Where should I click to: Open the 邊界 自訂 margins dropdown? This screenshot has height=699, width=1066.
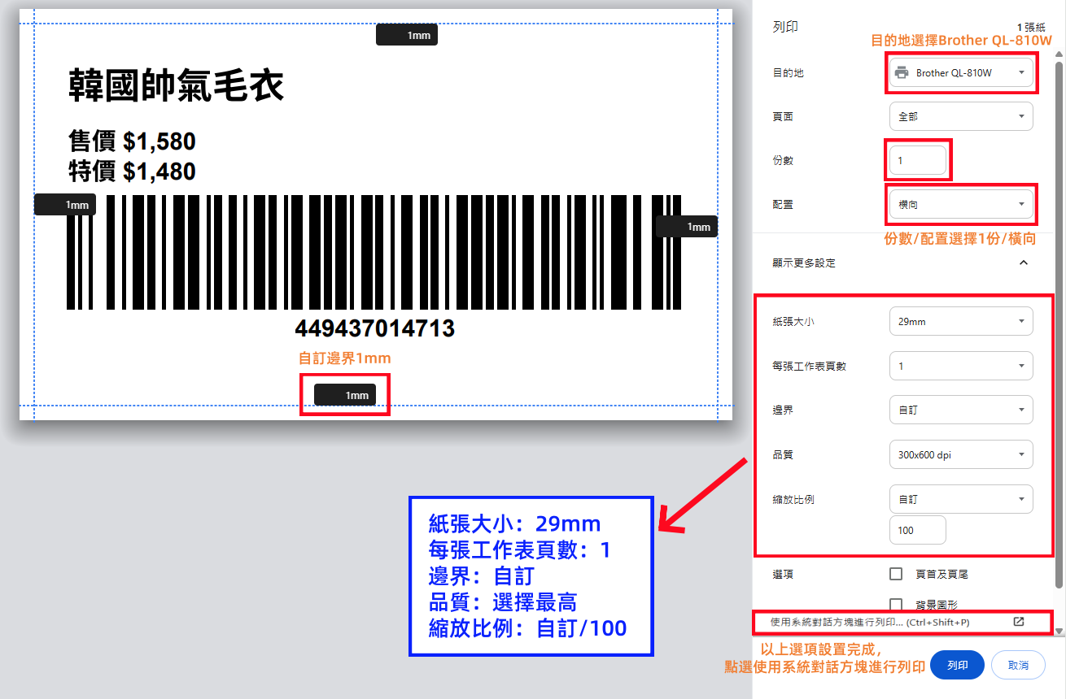961,410
